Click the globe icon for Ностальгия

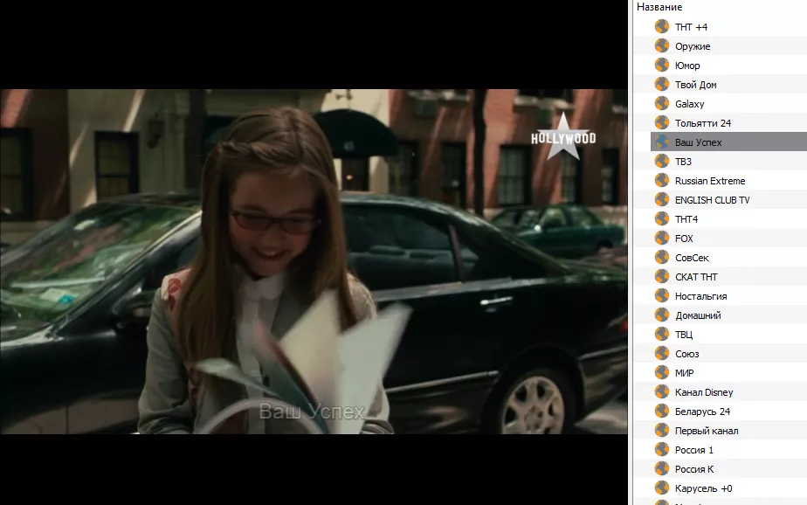coord(662,295)
